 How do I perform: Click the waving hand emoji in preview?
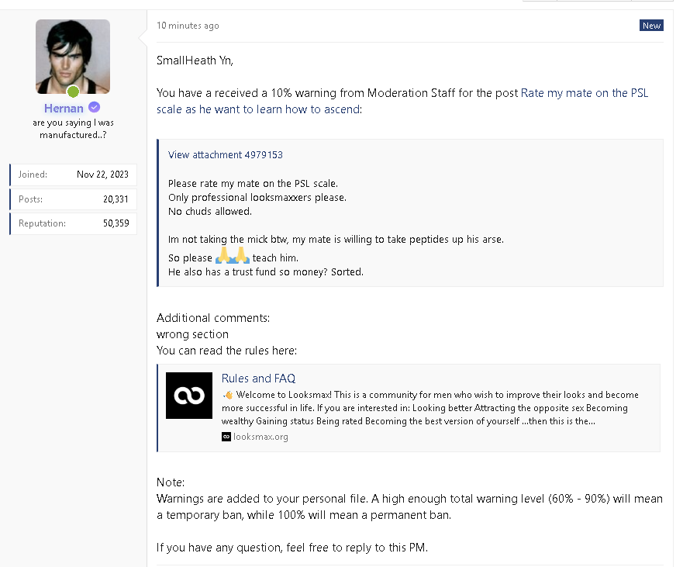click(x=228, y=395)
